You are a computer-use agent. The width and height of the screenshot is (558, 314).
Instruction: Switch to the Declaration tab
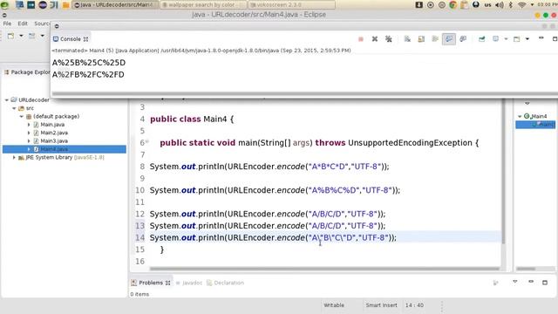tap(226, 283)
